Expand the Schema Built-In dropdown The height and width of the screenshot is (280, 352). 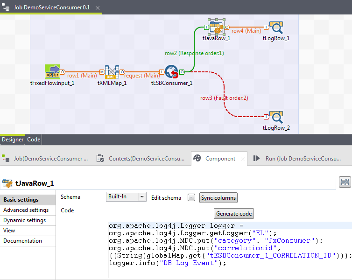point(142,197)
